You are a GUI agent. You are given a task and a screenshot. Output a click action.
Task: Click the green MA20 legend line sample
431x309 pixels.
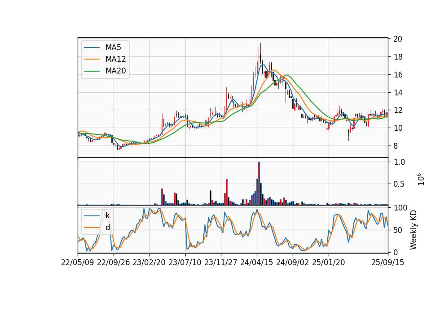(x=92, y=71)
